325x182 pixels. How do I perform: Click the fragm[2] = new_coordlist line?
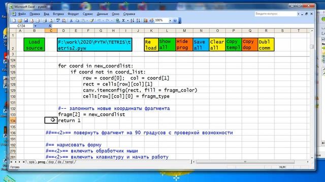91,115
